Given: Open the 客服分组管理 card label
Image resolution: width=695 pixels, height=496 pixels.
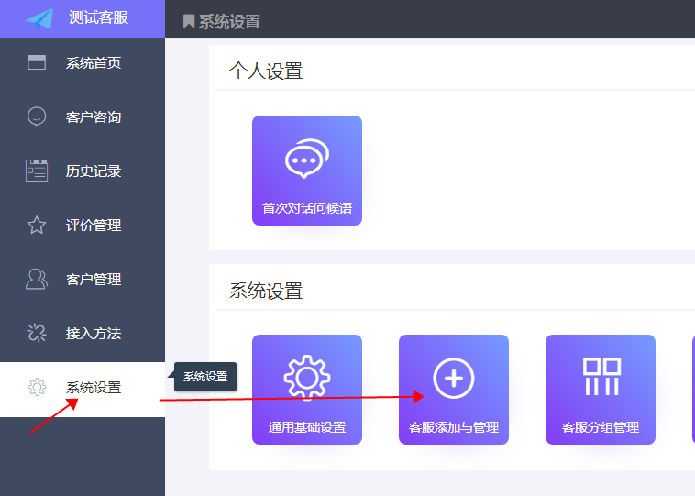Looking at the screenshot, I should coord(601,427).
